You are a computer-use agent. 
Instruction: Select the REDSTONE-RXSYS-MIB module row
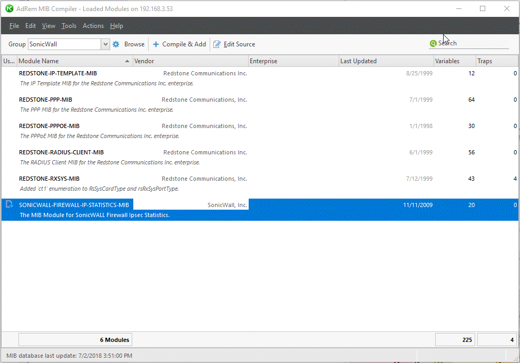pos(260,184)
